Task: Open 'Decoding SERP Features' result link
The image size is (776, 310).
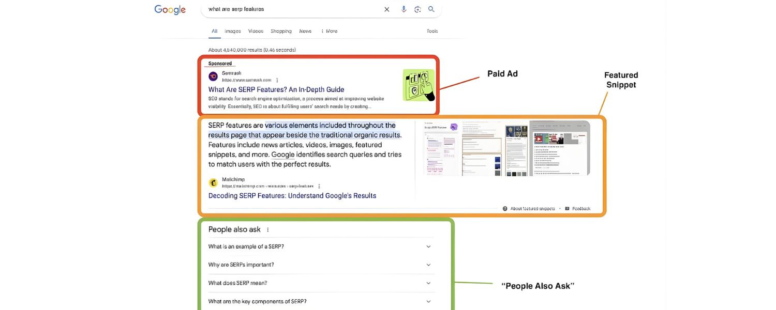Action: click(292, 195)
